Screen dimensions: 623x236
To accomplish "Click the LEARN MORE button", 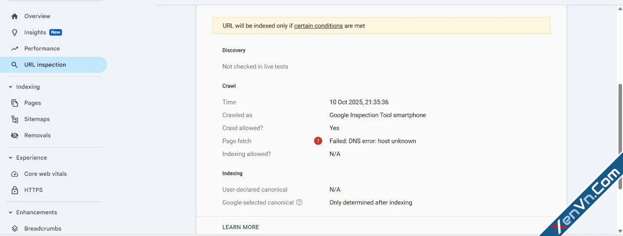I will click(x=240, y=227).
